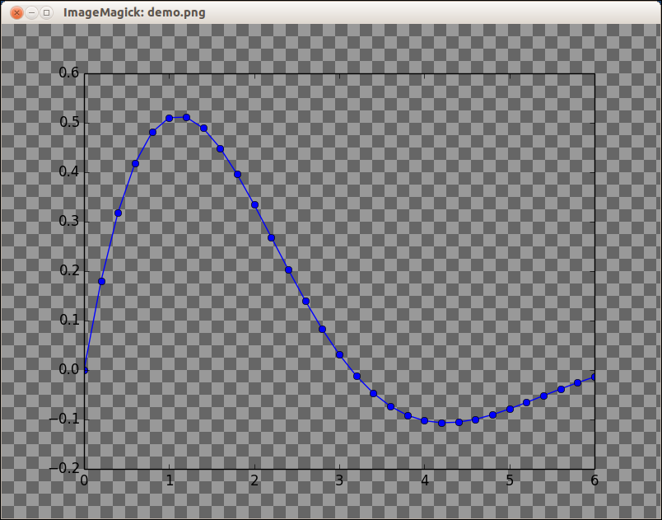Click the x-axis label 2
Viewport: 662px width, 520px height.
[x=254, y=480]
